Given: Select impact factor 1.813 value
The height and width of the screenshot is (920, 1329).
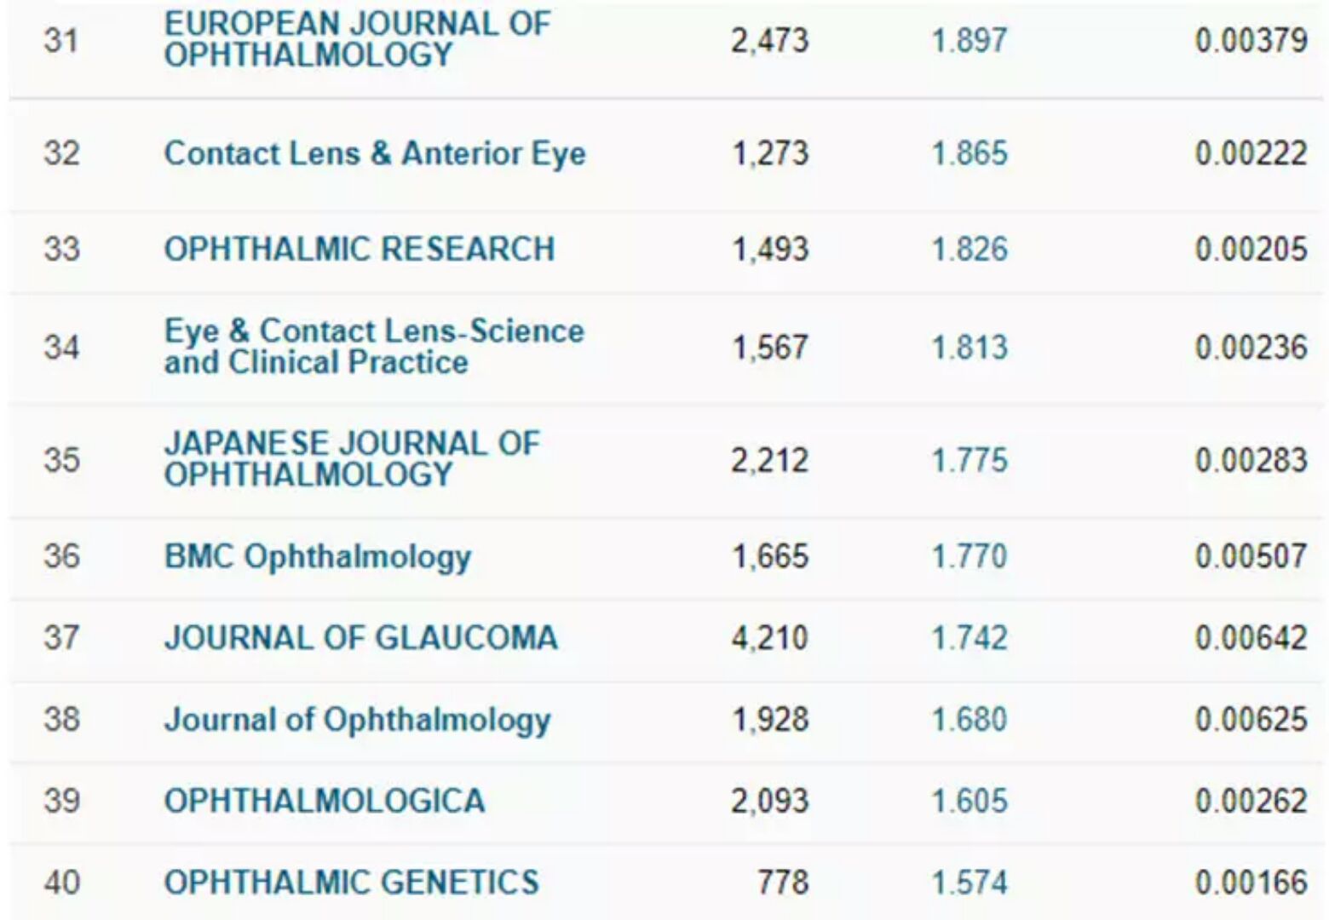Looking at the screenshot, I should [x=969, y=347].
